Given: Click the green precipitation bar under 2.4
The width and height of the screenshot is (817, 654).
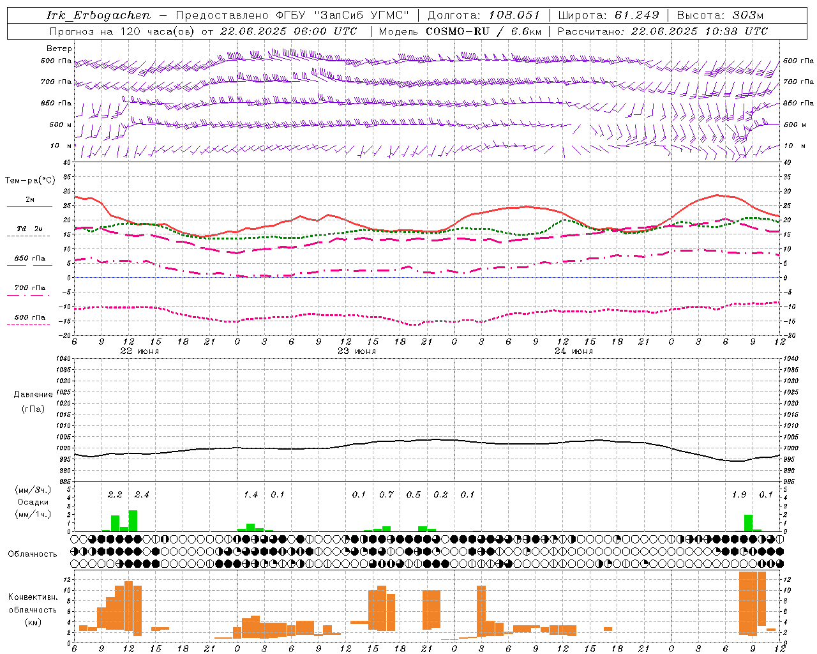Looking at the screenshot, I should [x=133, y=521].
